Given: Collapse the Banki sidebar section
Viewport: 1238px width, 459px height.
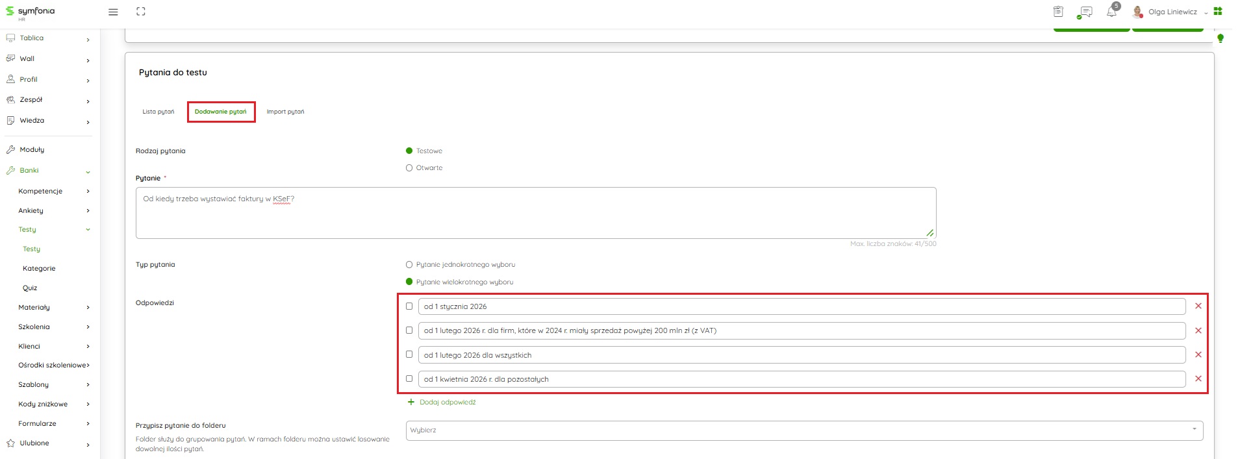Looking at the screenshot, I should click(88, 171).
